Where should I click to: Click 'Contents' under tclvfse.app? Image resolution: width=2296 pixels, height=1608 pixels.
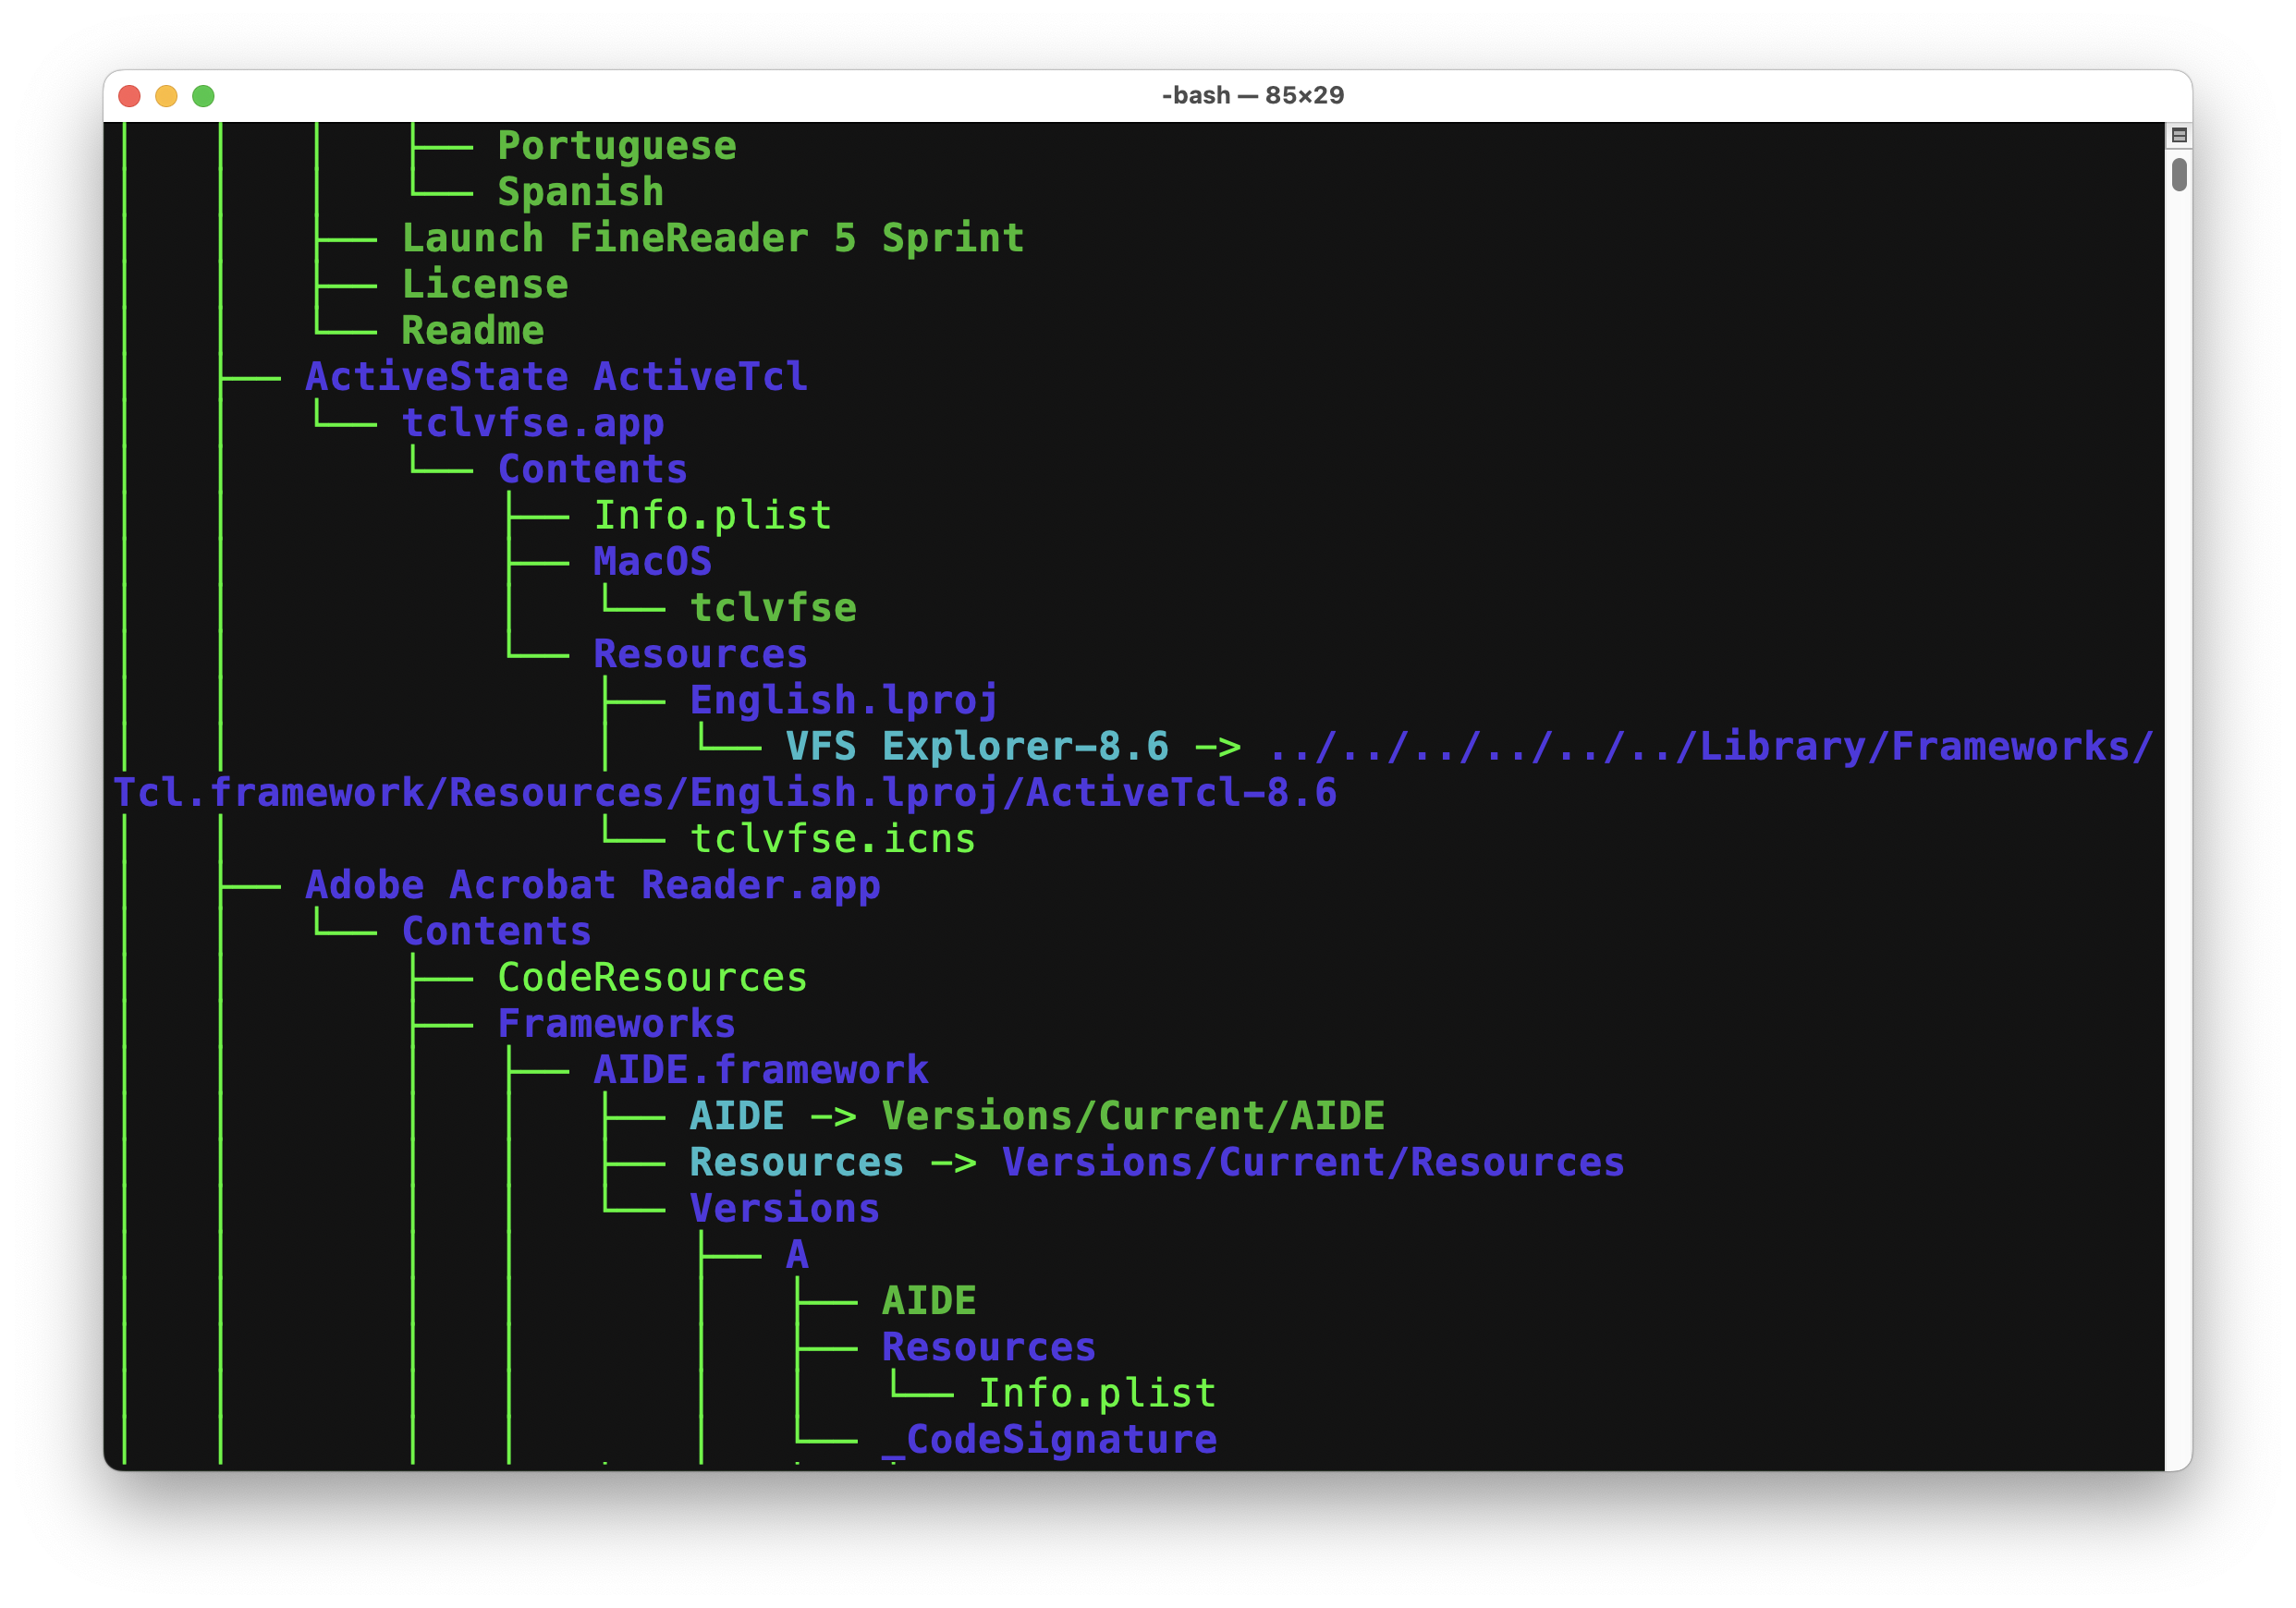point(593,469)
